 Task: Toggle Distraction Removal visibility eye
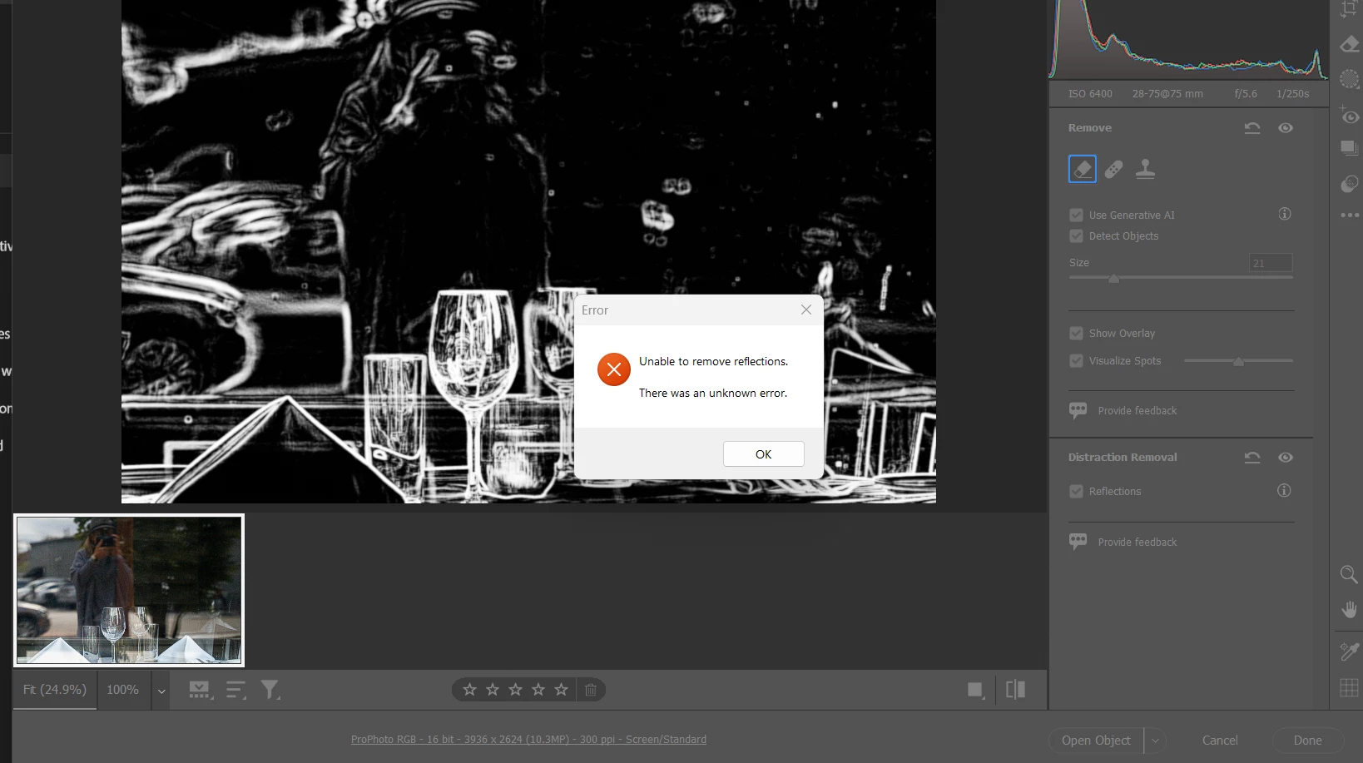tap(1285, 458)
